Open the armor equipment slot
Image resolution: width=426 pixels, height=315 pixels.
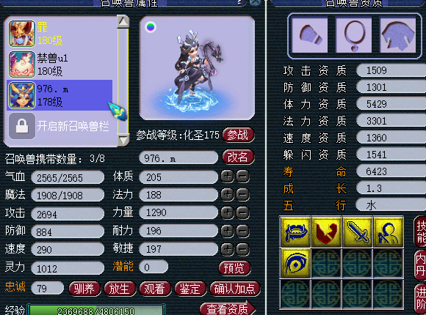[397, 35]
